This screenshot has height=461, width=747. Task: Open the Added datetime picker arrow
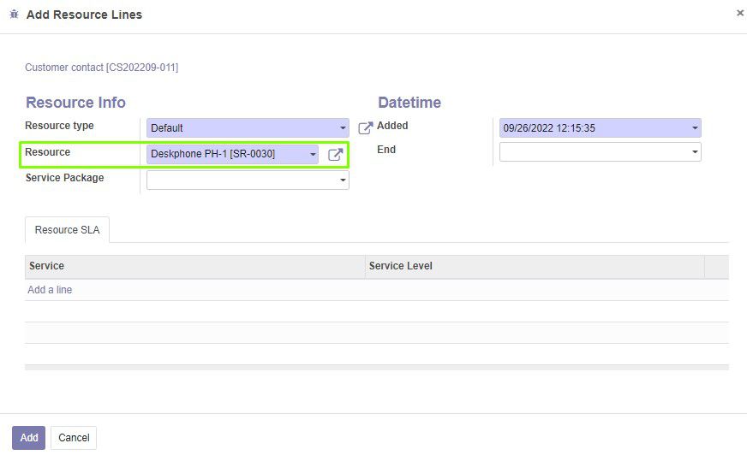click(695, 128)
